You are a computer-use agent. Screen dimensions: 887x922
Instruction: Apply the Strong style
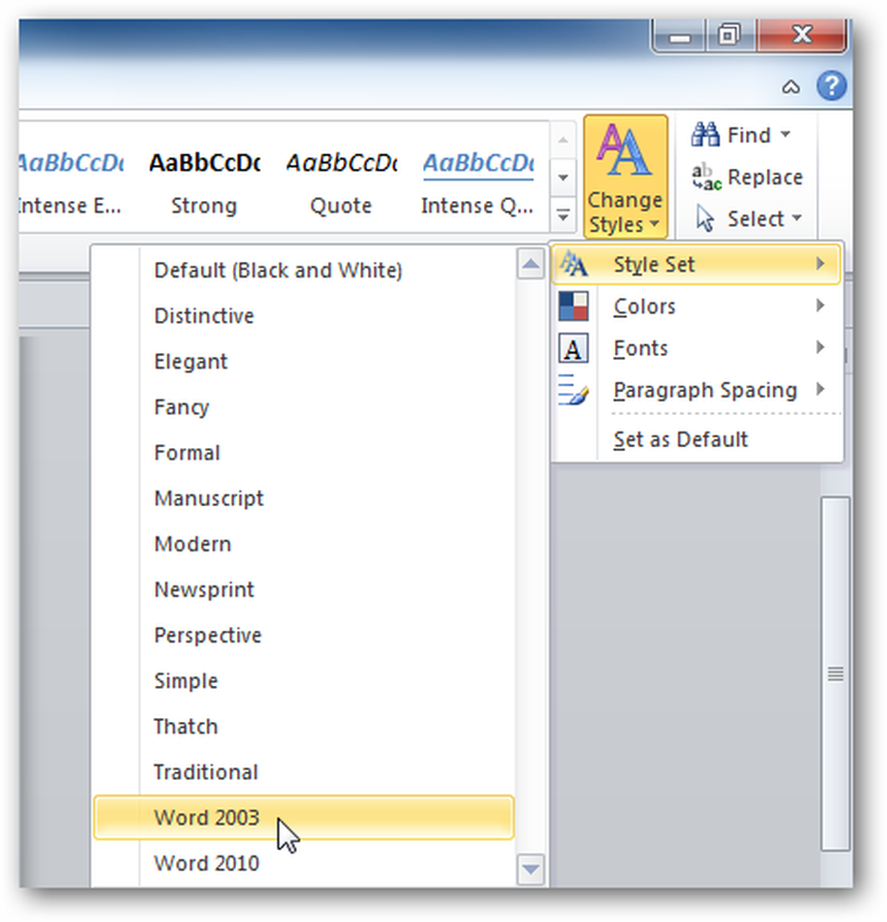pyautogui.click(x=204, y=183)
